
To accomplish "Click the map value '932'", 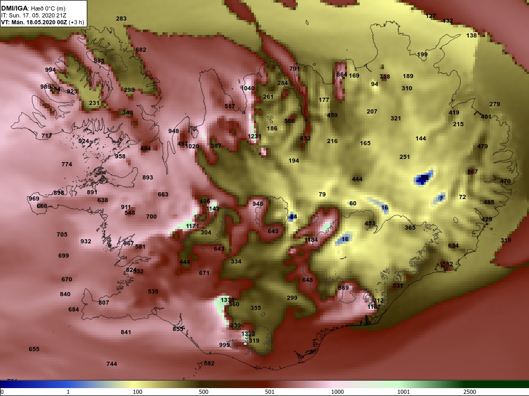I will point(86,241).
